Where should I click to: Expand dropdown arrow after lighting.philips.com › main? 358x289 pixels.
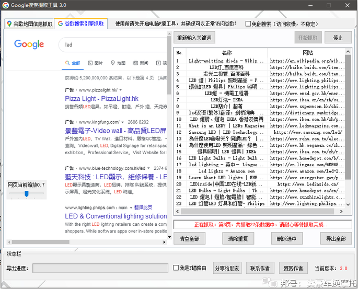pos(131,207)
